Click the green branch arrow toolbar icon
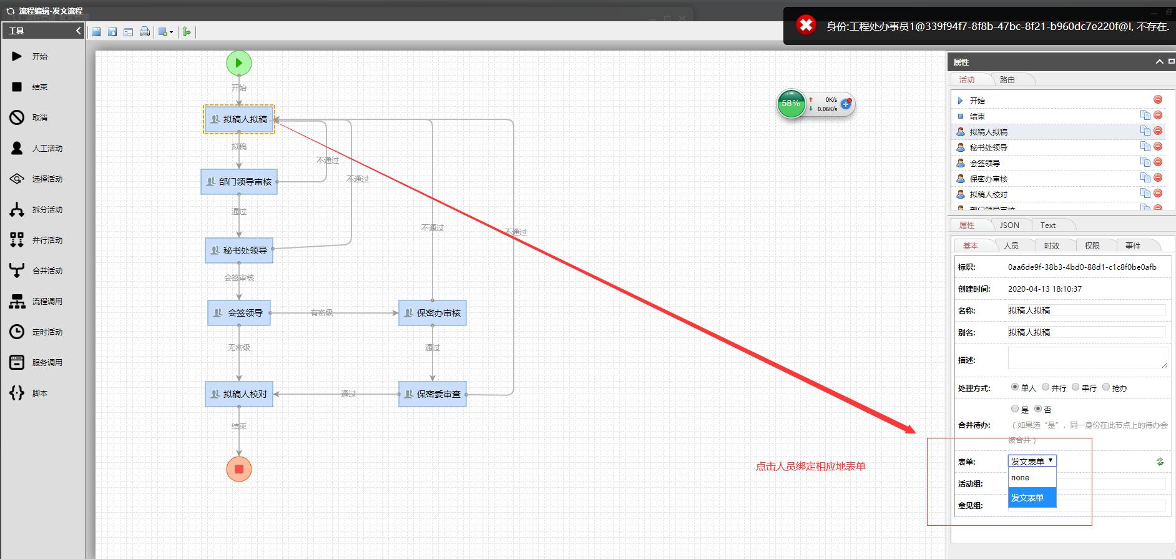The width and height of the screenshot is (1176, 559). (x=187, y=32)
